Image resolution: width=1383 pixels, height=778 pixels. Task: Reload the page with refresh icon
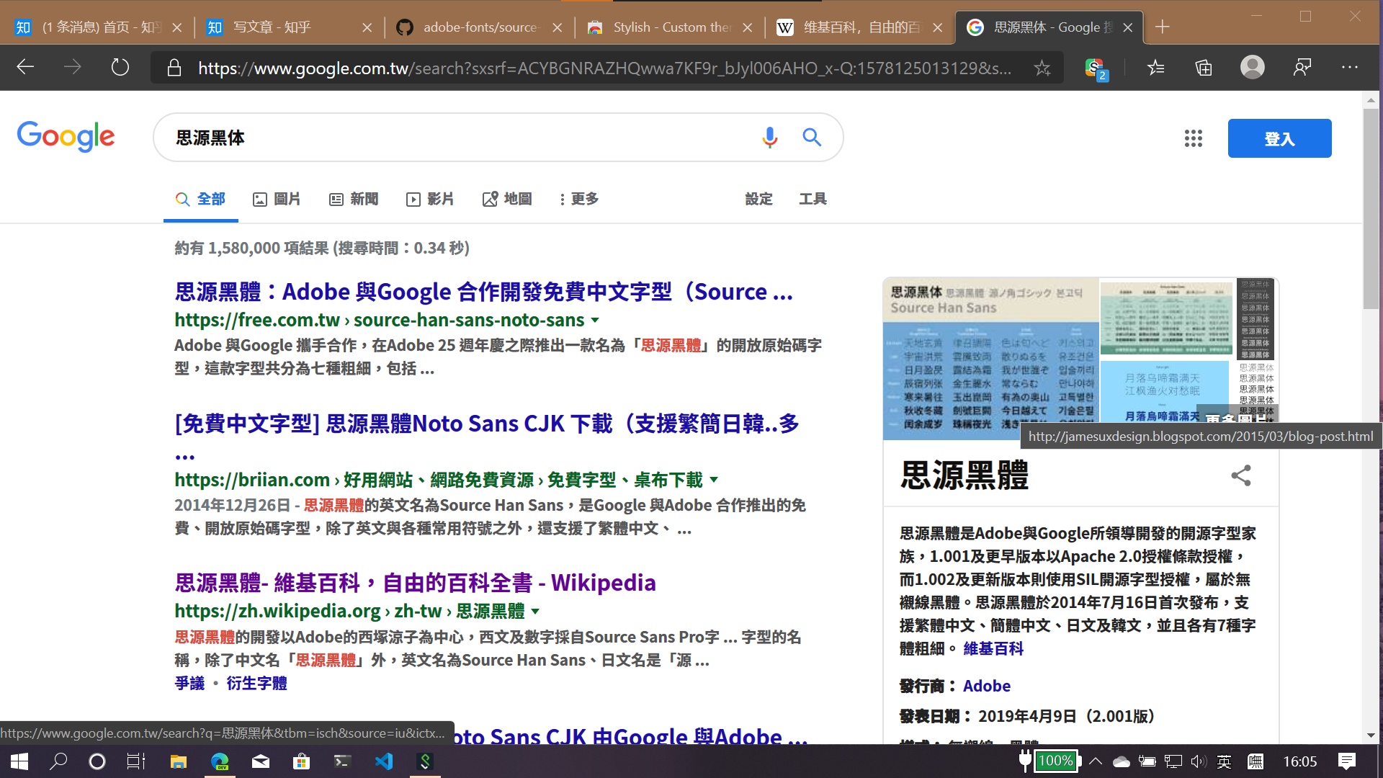tap(120, 68)
